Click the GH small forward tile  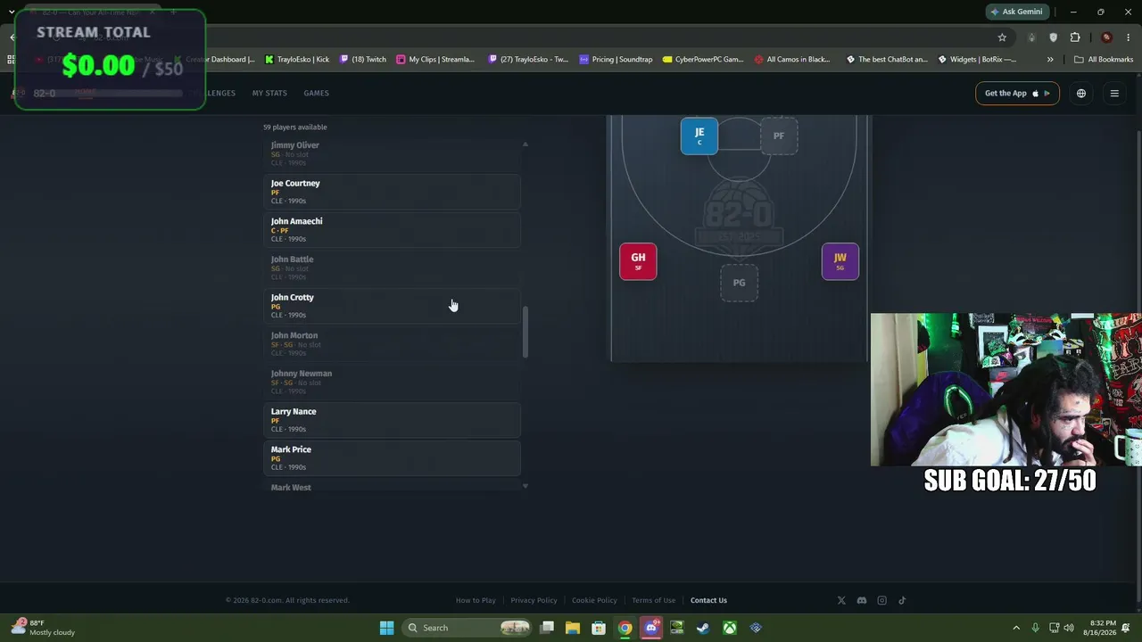click(x=638, y=261)
